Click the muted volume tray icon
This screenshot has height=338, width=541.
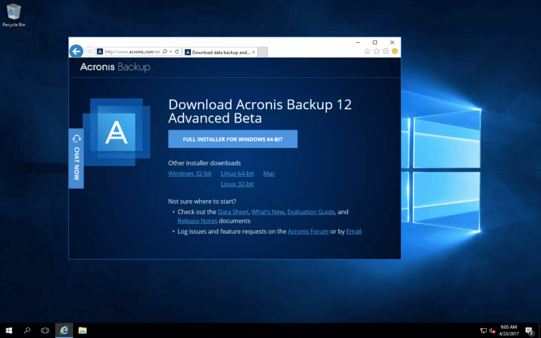(492, 331)
